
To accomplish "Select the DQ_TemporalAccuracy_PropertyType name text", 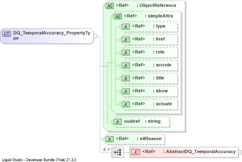I will tap(52, 35).
